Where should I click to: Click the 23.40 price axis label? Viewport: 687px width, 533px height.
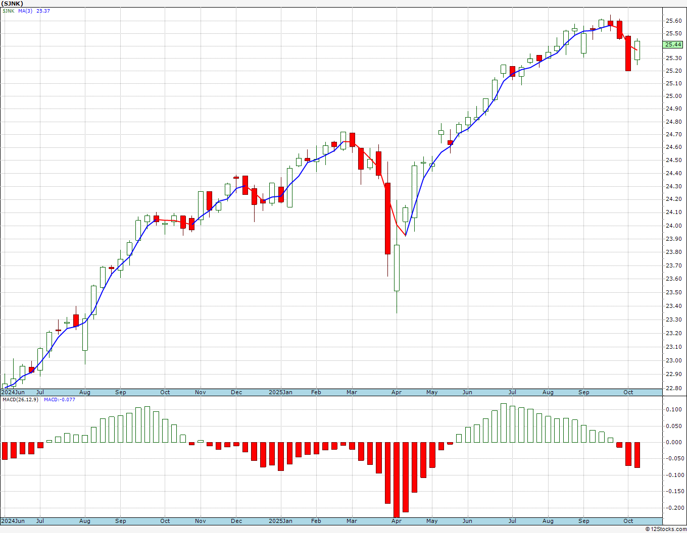(x=673, y=306)
